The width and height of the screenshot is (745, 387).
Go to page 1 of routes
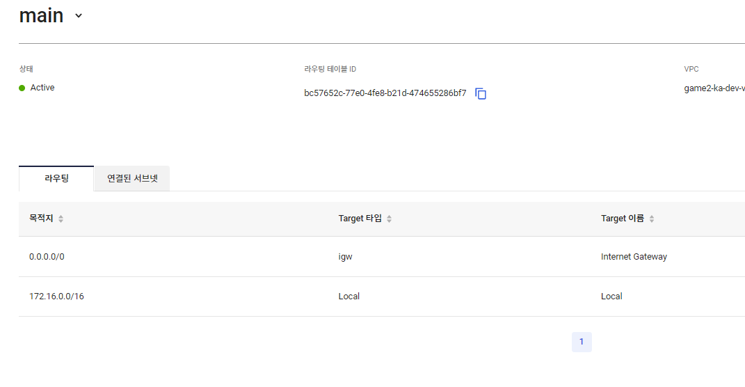click(x=582, y=342)
